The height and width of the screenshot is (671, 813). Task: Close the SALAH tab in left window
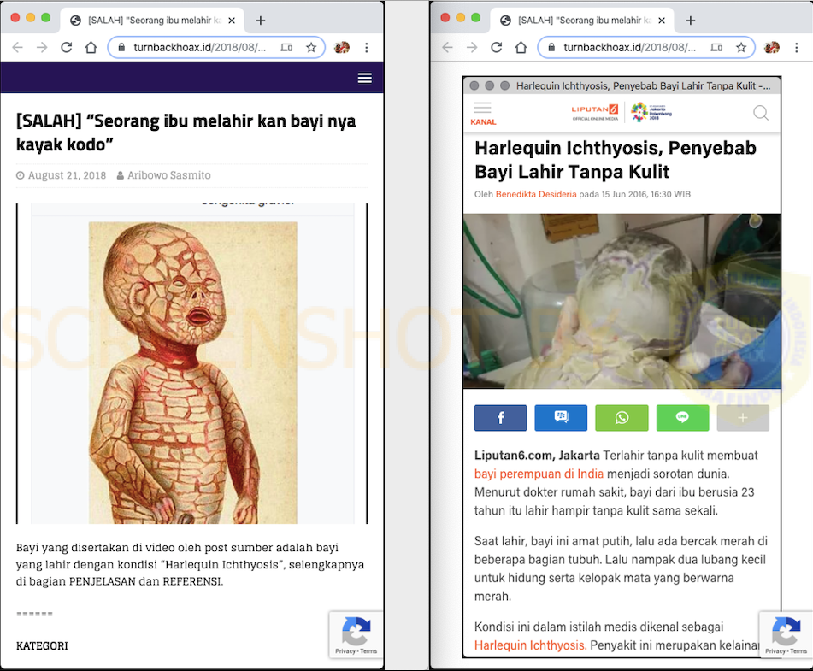click(232, 21)
